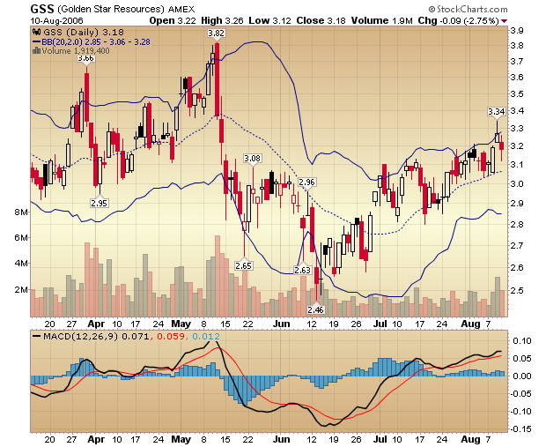The height and width of the screenshot is (447, 546).
Task: Click the Chg -0.09 (-2.75%) value
Action: [x=459, y=20]
